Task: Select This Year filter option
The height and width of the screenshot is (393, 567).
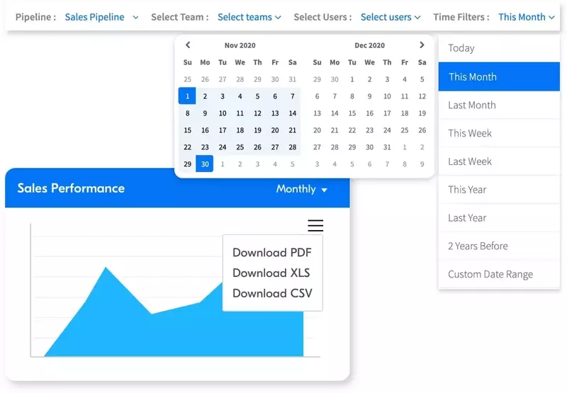Action: click(499, 190)
